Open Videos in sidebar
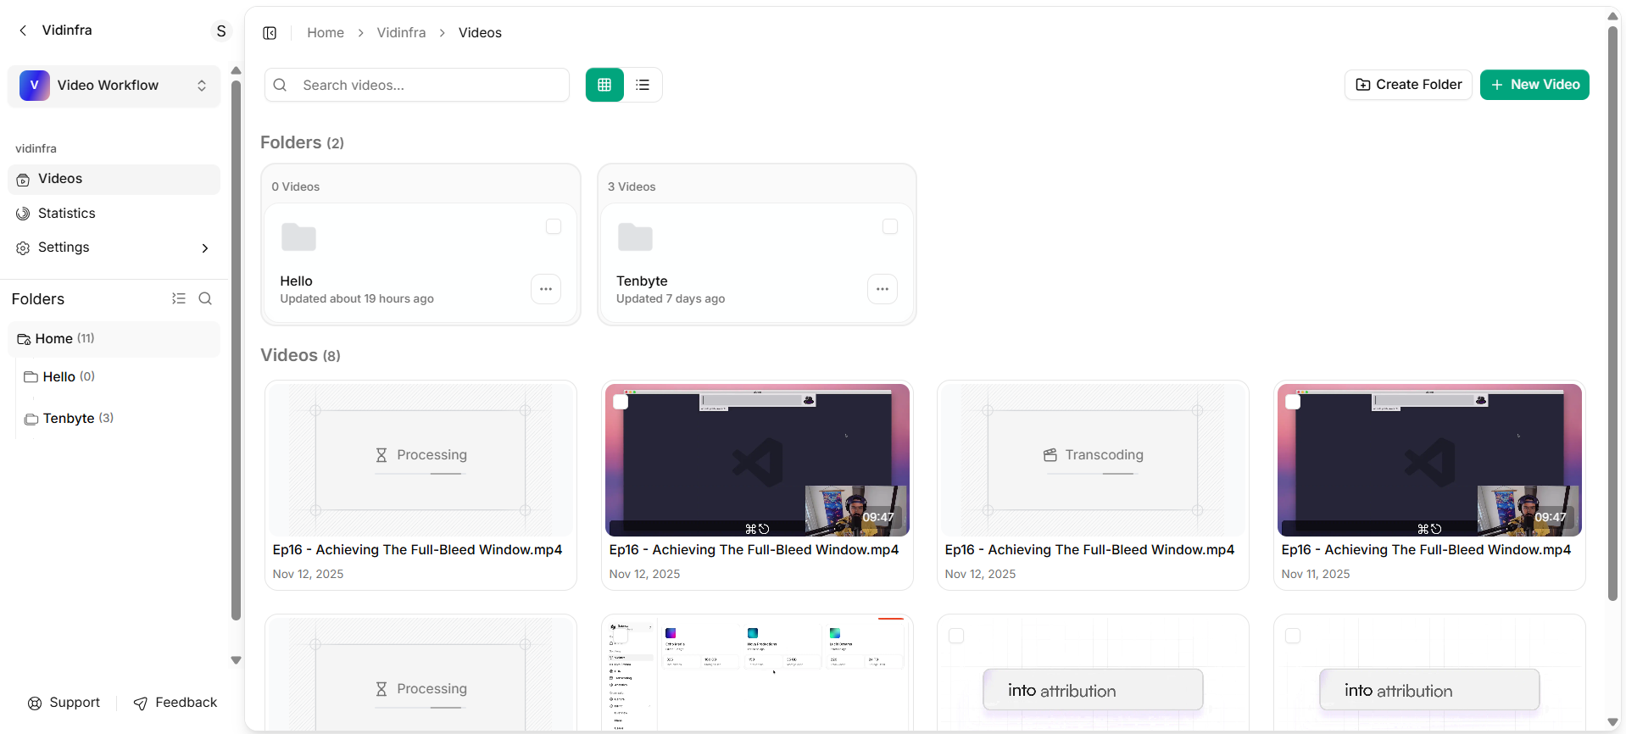The height and width of the screenshot is (734, 1626). point(114,180)
